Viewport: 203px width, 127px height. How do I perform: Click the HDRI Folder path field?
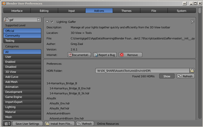click(142, 71)
